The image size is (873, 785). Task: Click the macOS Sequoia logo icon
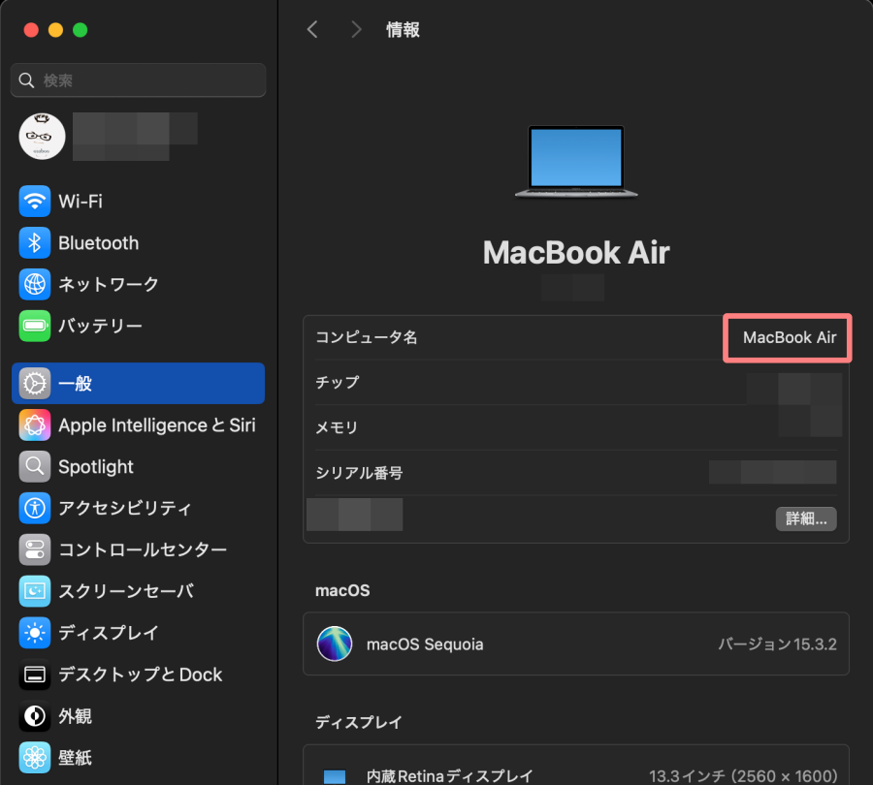(335, 644)
